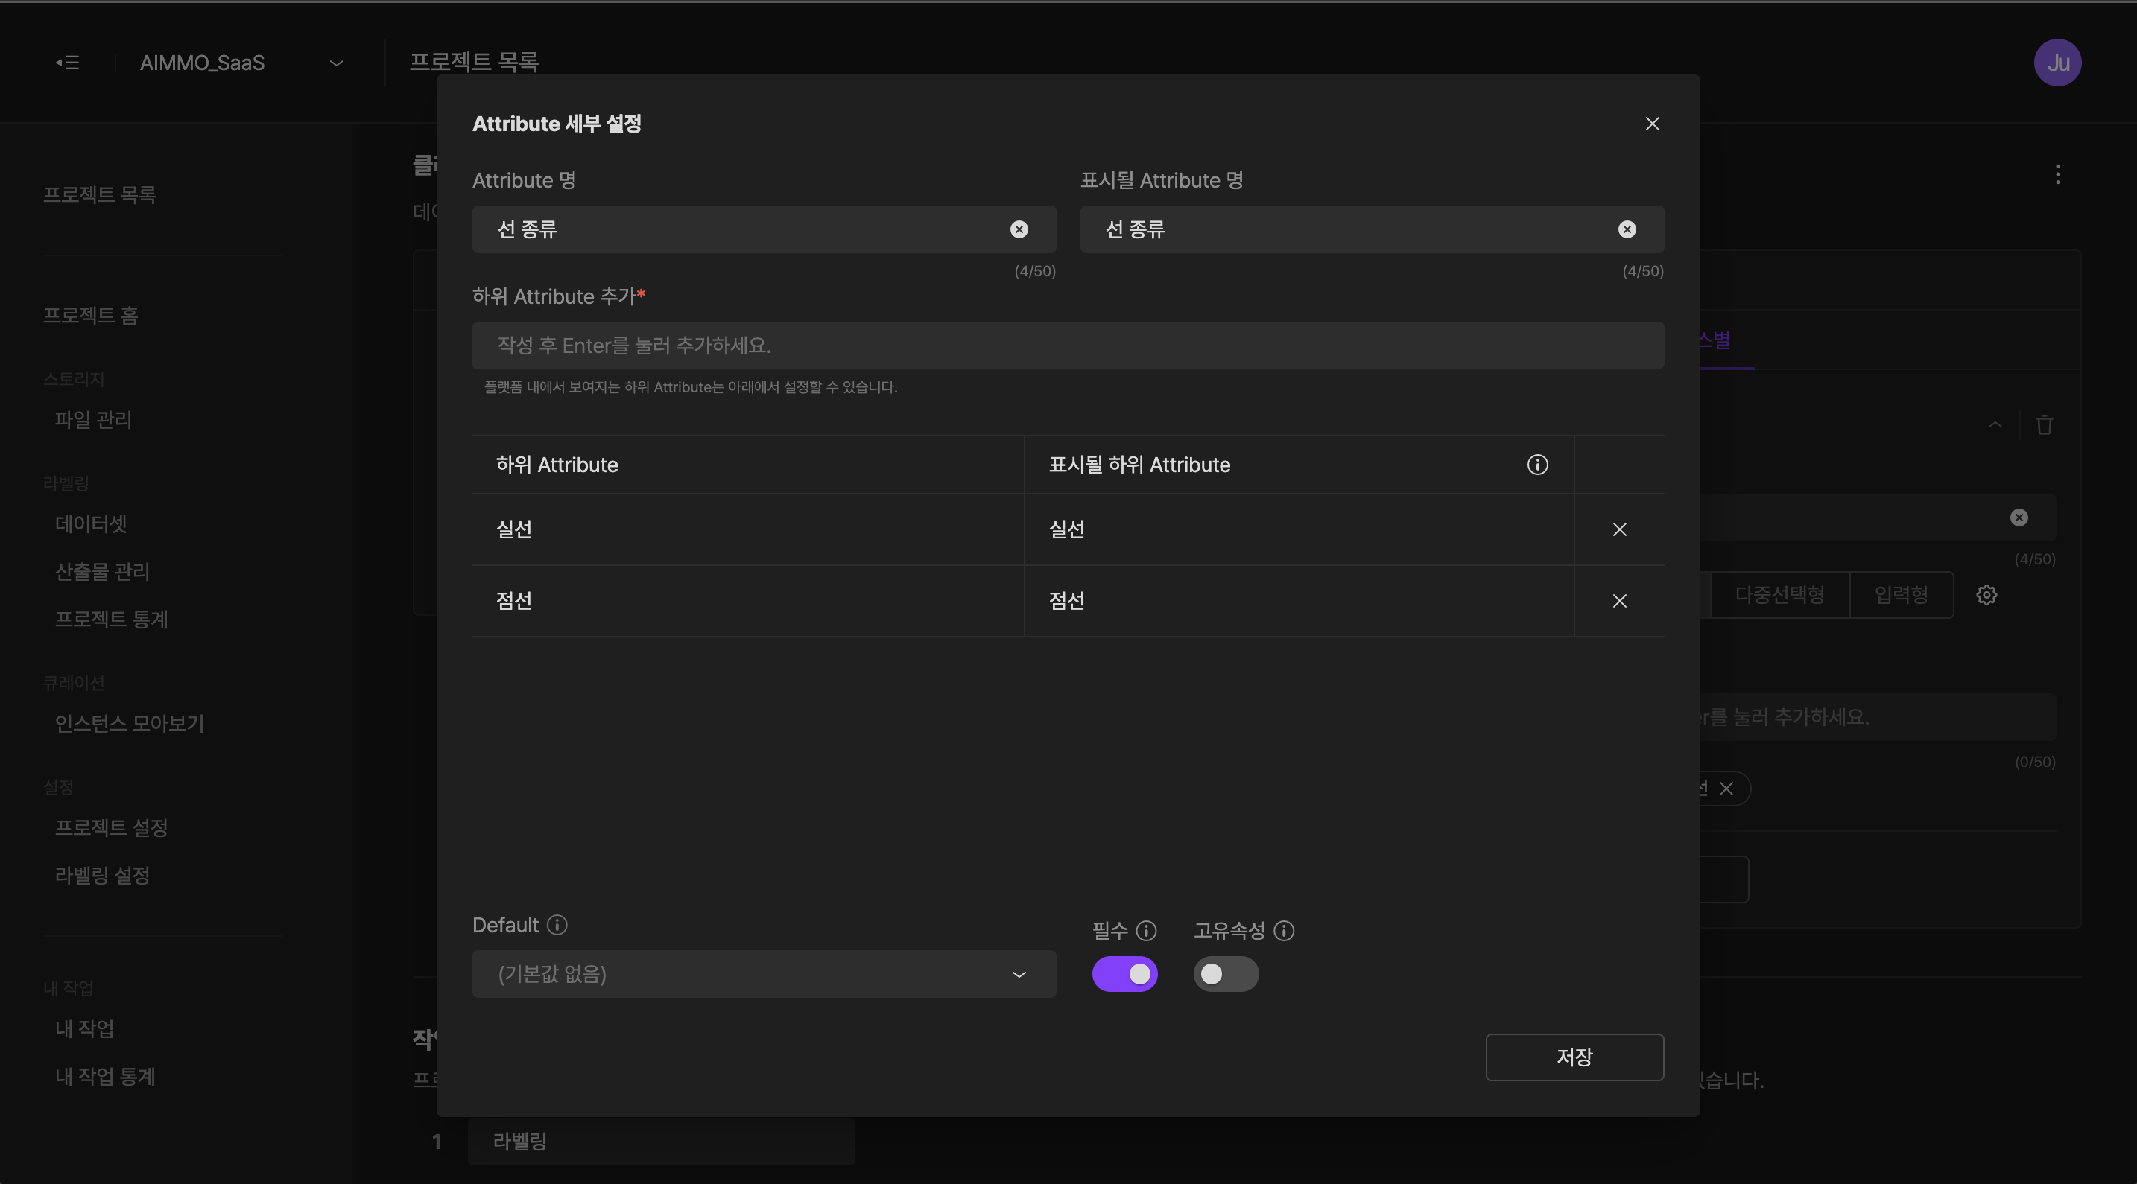Collapse the attribute section with the chevron

click(x=1995, y=424)
